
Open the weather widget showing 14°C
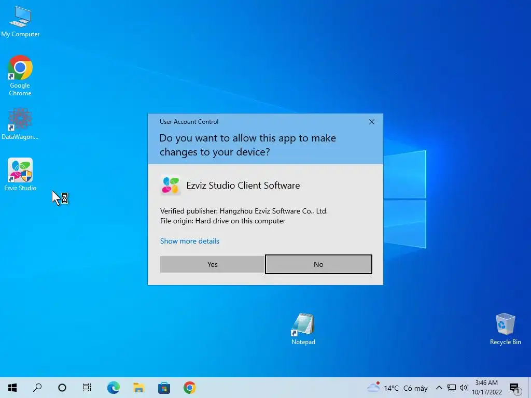coord(397,388)
